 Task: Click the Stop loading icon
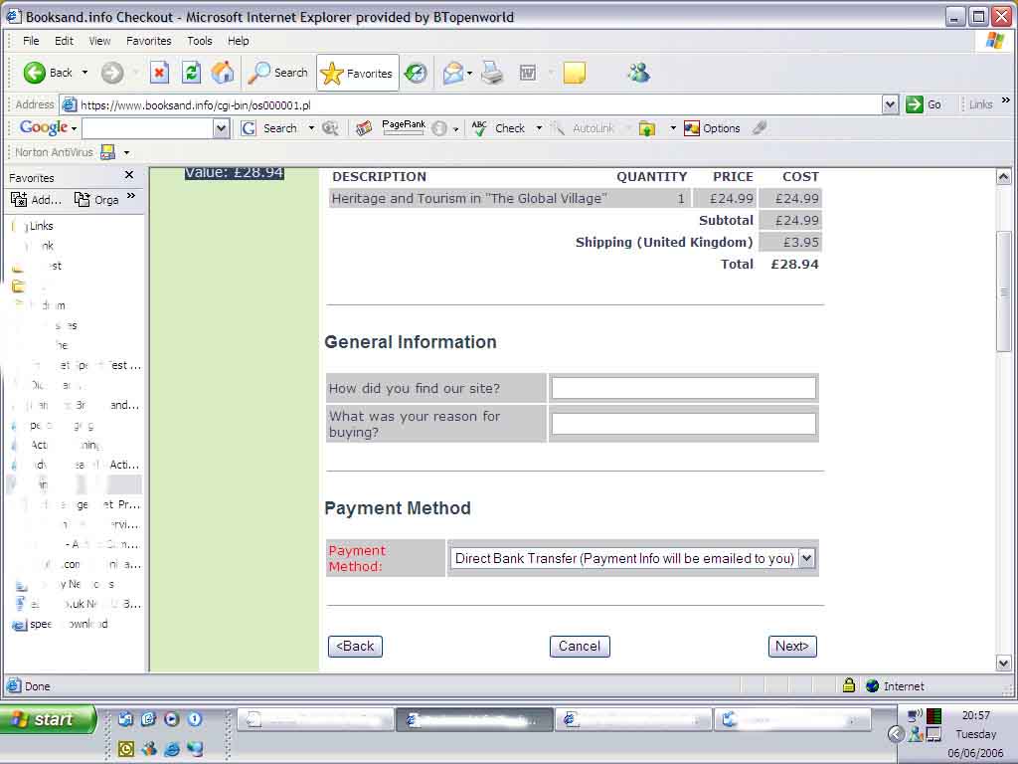[x=159, y=73]
